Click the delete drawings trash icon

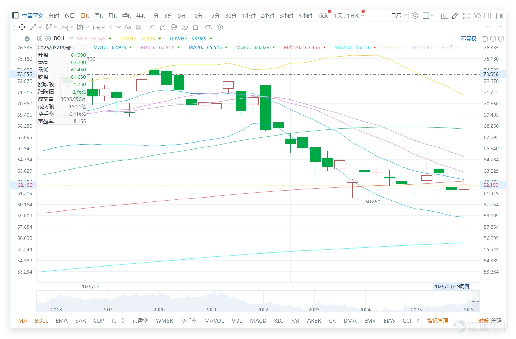point(196,27)
